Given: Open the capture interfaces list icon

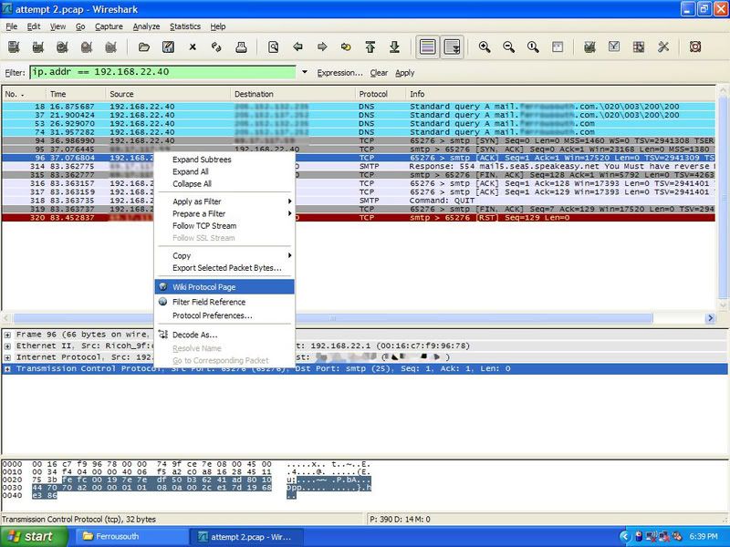Looking at the screenshot, I should tap(14, 46).
